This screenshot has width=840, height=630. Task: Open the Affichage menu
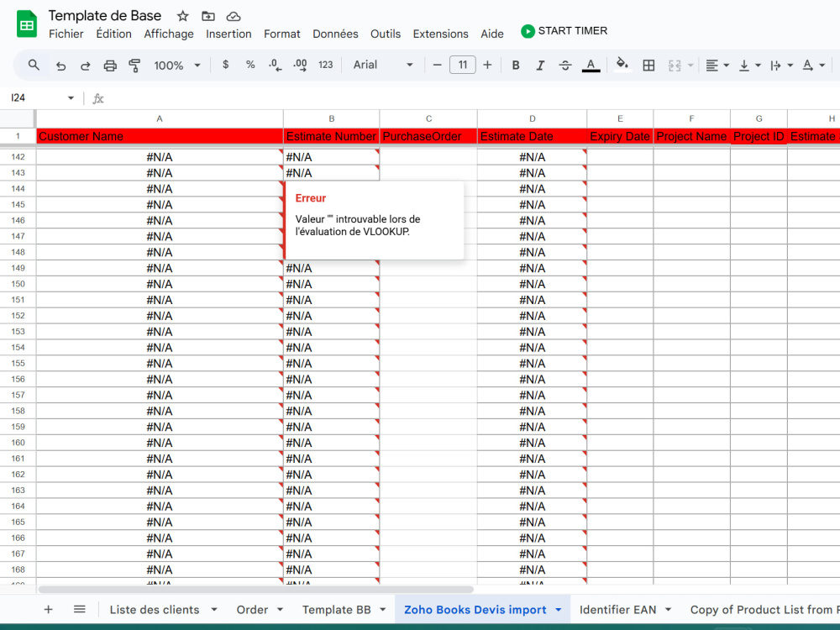169,34
